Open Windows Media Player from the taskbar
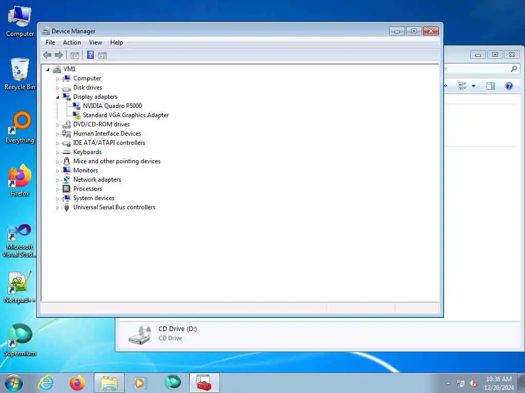The image size is (525, 393). (139, 383)
